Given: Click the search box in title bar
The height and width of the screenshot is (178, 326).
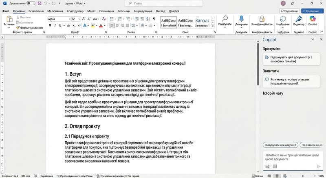Looking at the screenshot, I should 164,3.
